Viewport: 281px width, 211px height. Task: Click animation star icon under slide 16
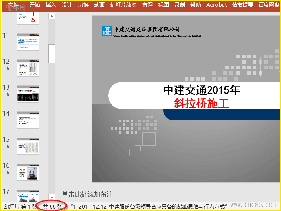tap(7, 172)
